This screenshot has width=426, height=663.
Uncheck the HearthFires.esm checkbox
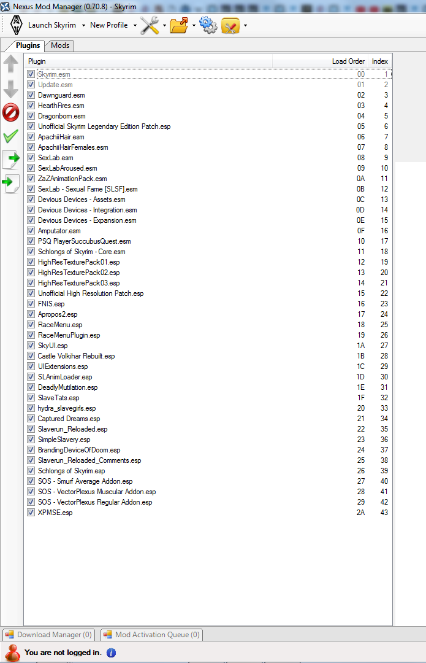31,106
